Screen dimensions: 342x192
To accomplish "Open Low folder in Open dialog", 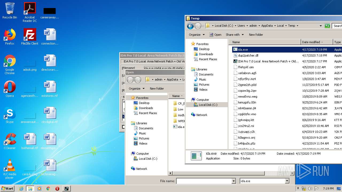I will tap(181, 109).
